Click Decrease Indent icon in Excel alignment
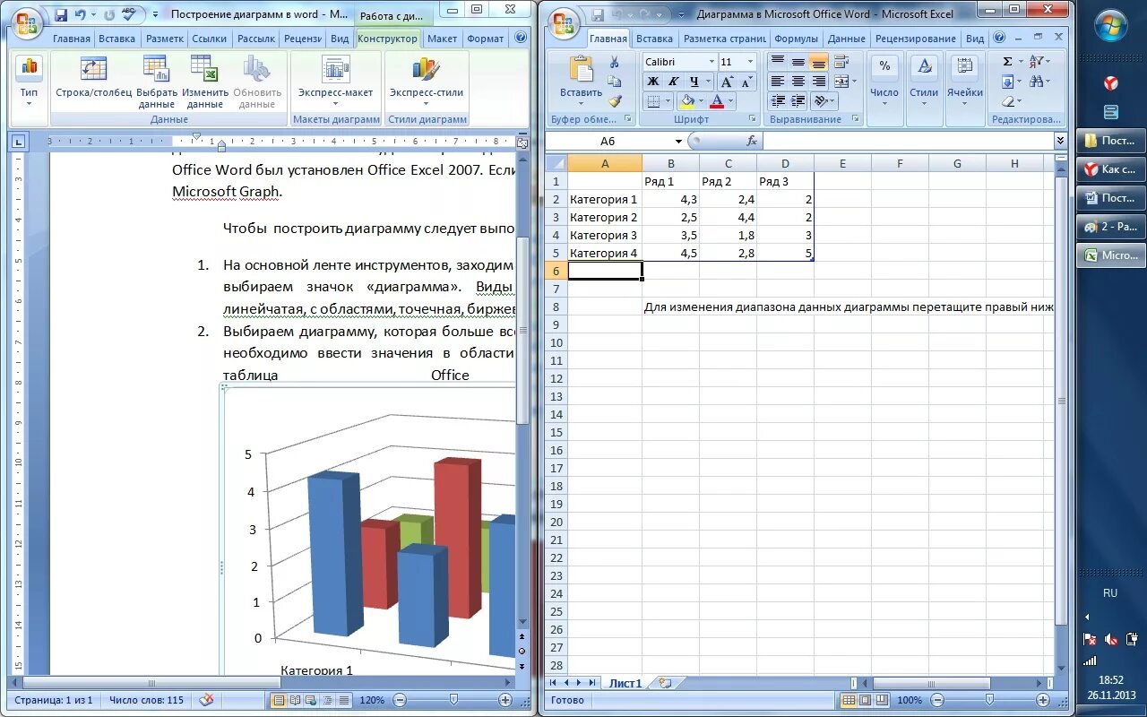The image size is (1147, 717). (x=777, y=101)
